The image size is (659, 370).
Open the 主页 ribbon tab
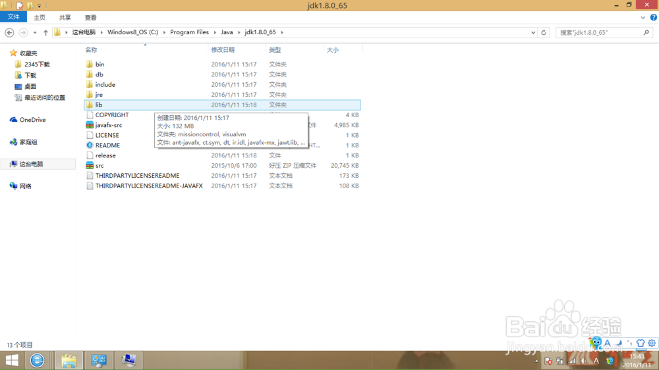[40, 18]
